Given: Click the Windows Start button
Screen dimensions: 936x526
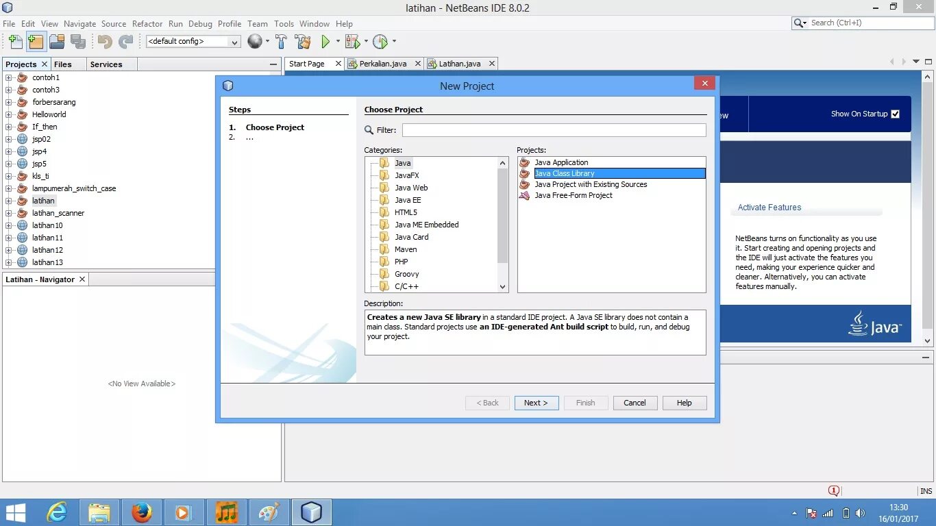Looking at the screenshot, I should [16, 512].
